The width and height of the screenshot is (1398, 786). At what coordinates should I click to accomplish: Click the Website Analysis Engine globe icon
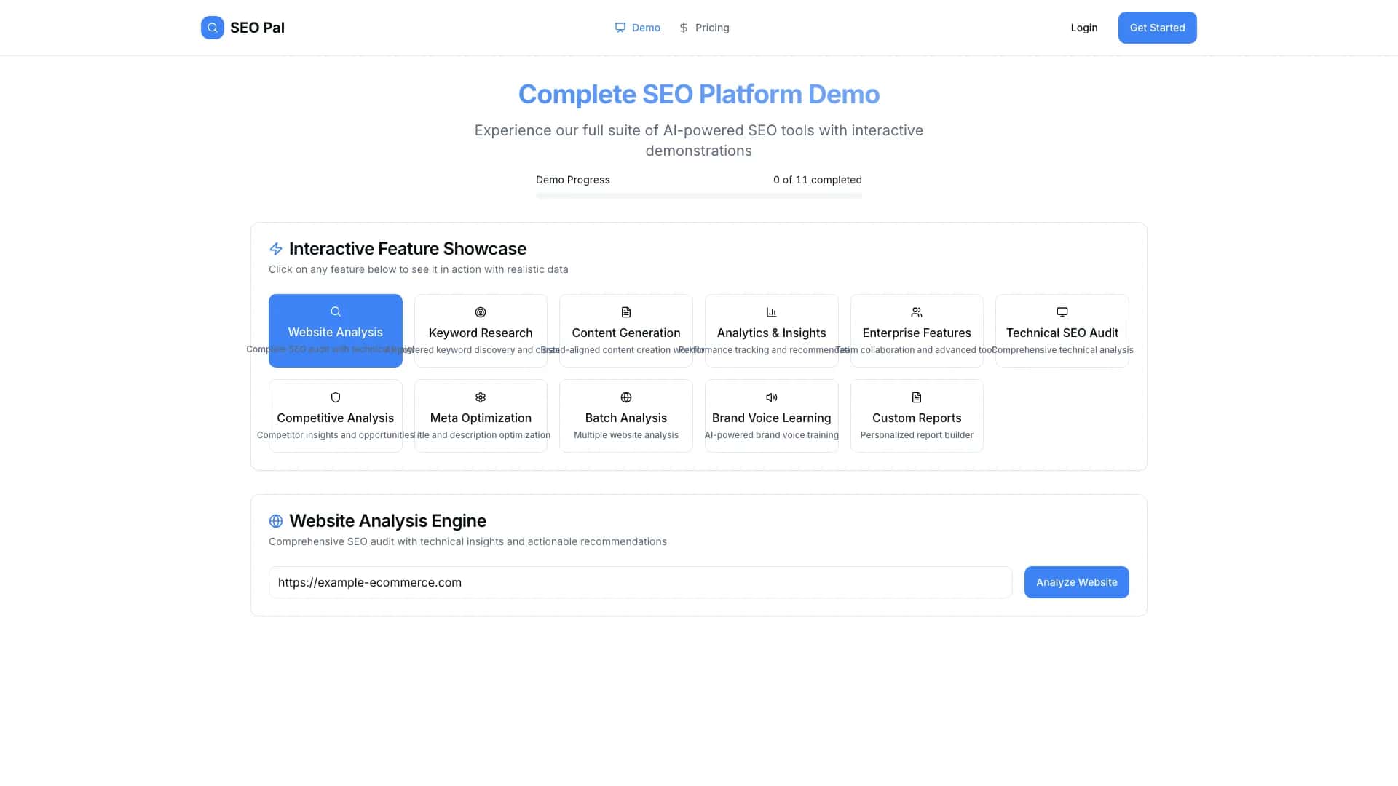point(275,521)
